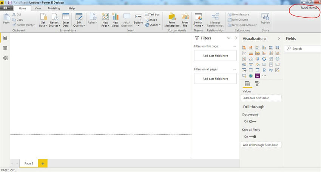This screenshot has width=321, height=172.
Task: Click the Fields Search box
Action: point(302,49)
